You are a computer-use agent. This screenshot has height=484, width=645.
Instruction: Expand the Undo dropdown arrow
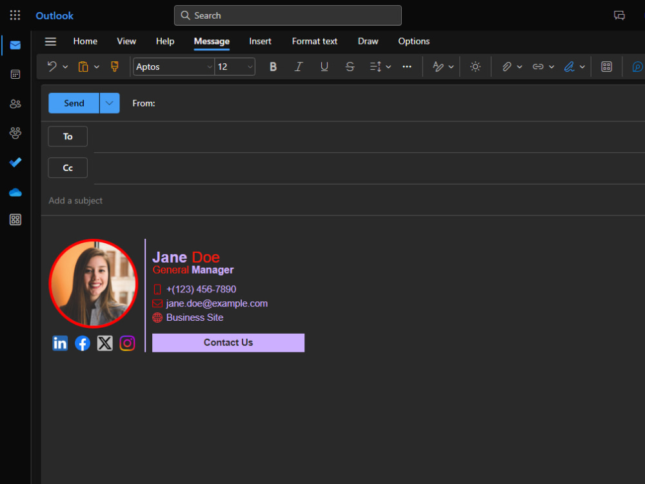[65, 66]
